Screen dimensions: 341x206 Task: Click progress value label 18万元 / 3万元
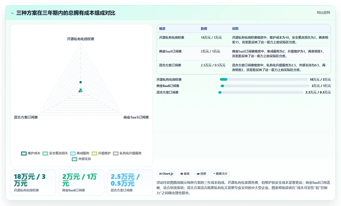tap(320, 79)
